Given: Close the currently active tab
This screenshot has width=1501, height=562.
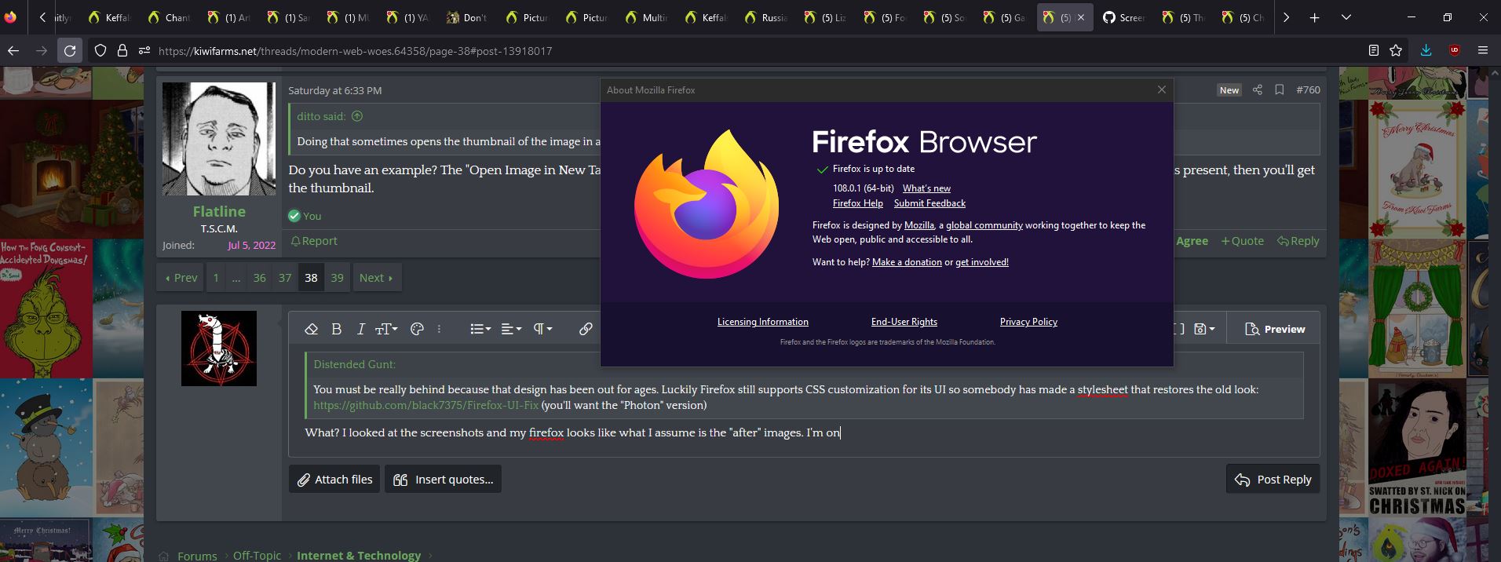Looking at the screenshot, I should point(1081,17).
